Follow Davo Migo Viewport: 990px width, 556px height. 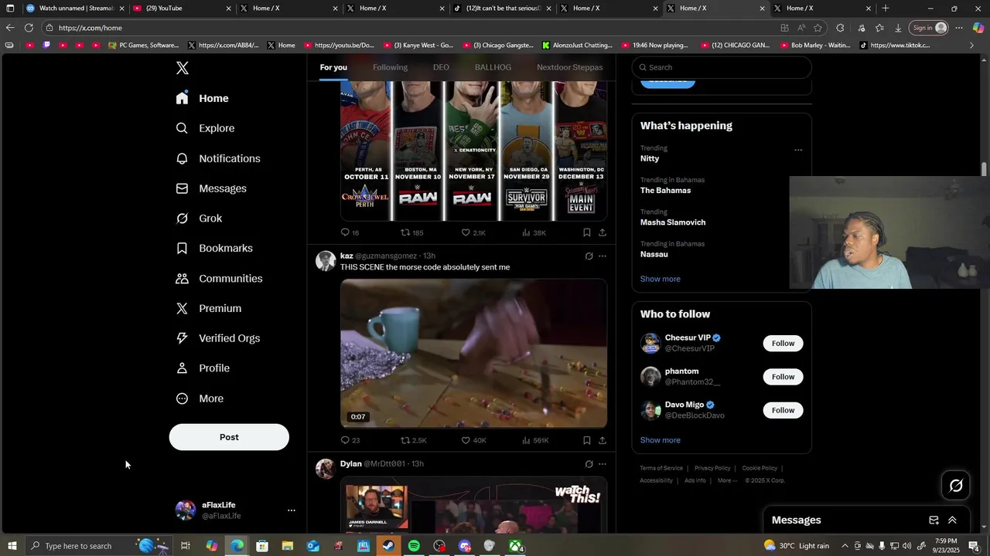(x=783, y=410)
